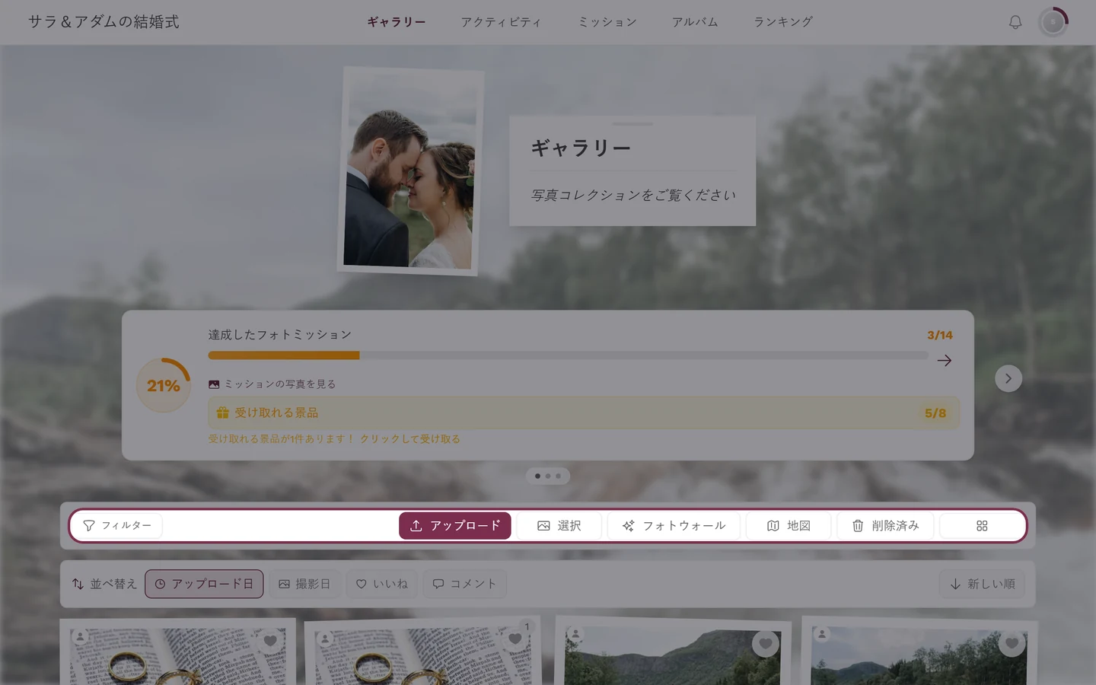
Task: Sort by 撮影日
Action: [304, 584]
